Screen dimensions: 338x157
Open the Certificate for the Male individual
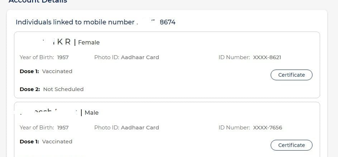click(291, 145)
